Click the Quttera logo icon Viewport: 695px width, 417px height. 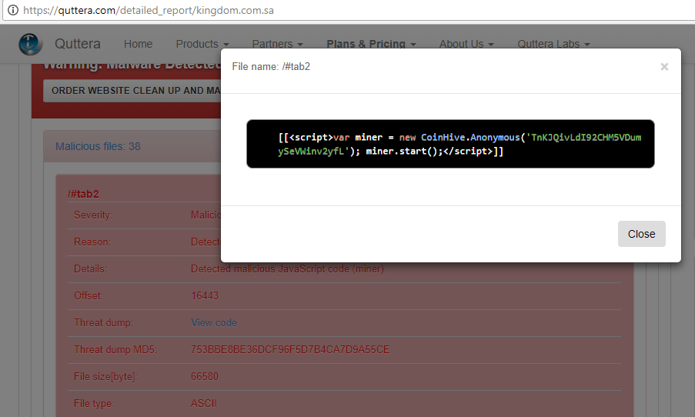click(31, 44)
